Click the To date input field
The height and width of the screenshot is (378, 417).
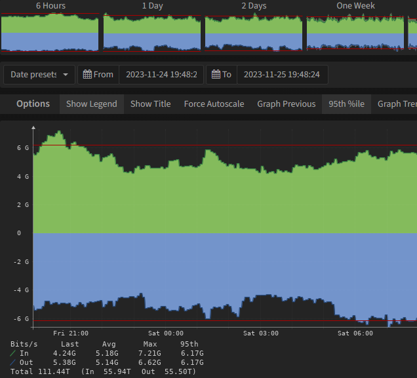tap(281, 75)
